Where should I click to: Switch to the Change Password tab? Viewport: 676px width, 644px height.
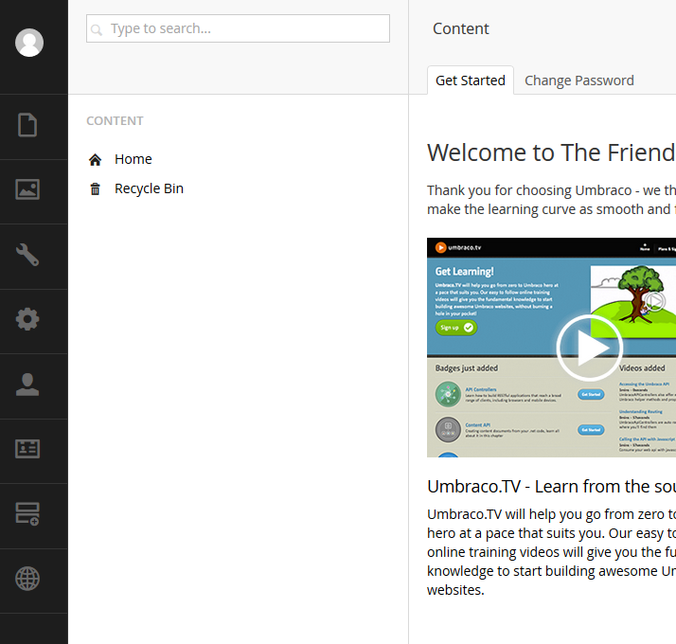(579, 80)
